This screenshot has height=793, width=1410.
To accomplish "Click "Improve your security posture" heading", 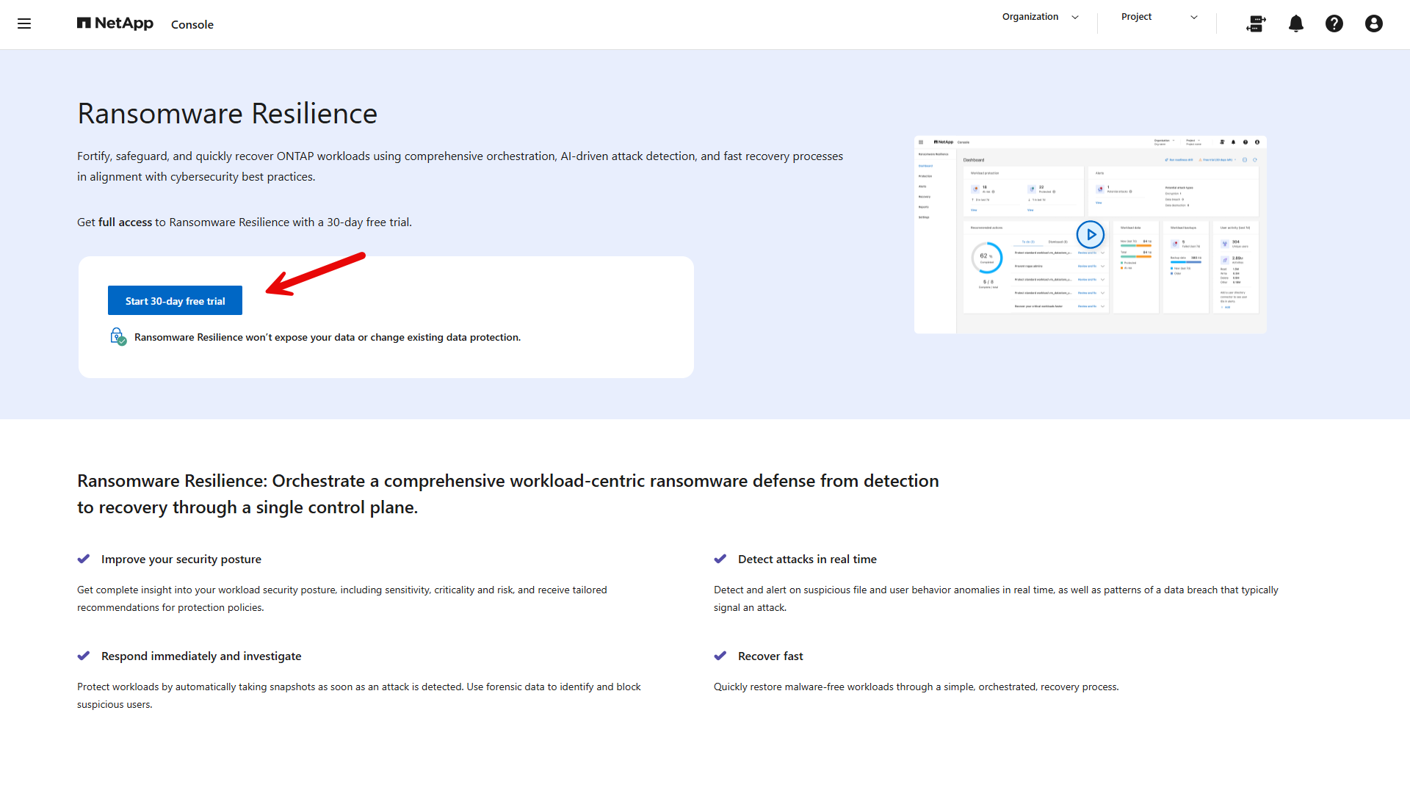I will [181, 560].
